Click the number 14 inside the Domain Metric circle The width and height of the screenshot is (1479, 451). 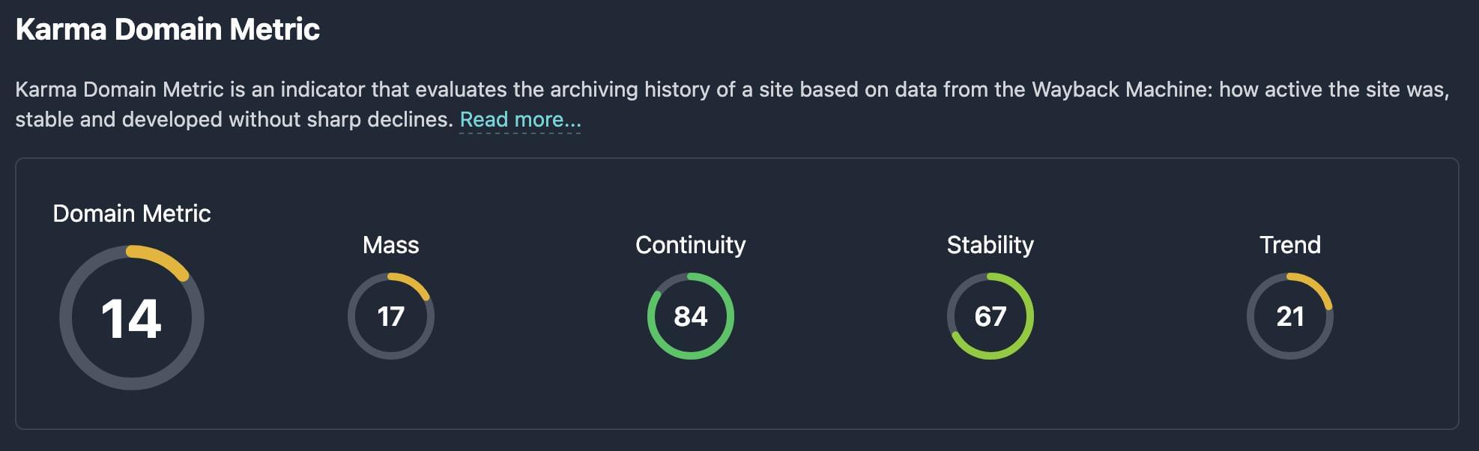pyautogui.click(x=132, y=318)
